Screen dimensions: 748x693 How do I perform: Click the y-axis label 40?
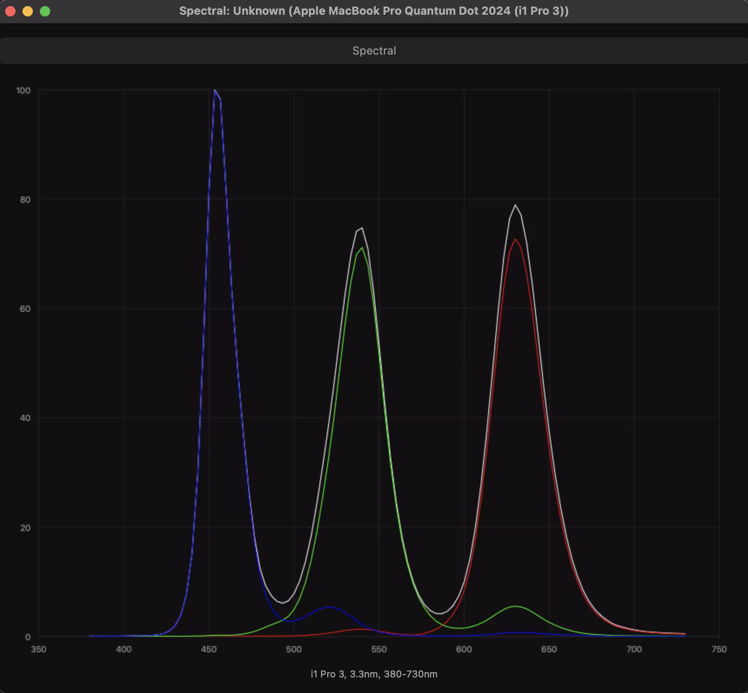(x=25, y=418)
